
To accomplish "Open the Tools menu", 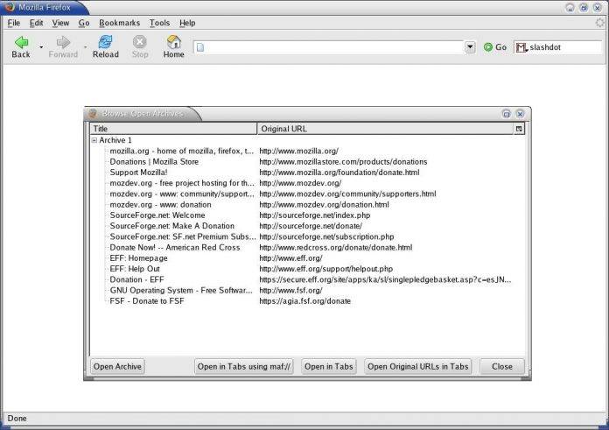I will pos(159,23).
